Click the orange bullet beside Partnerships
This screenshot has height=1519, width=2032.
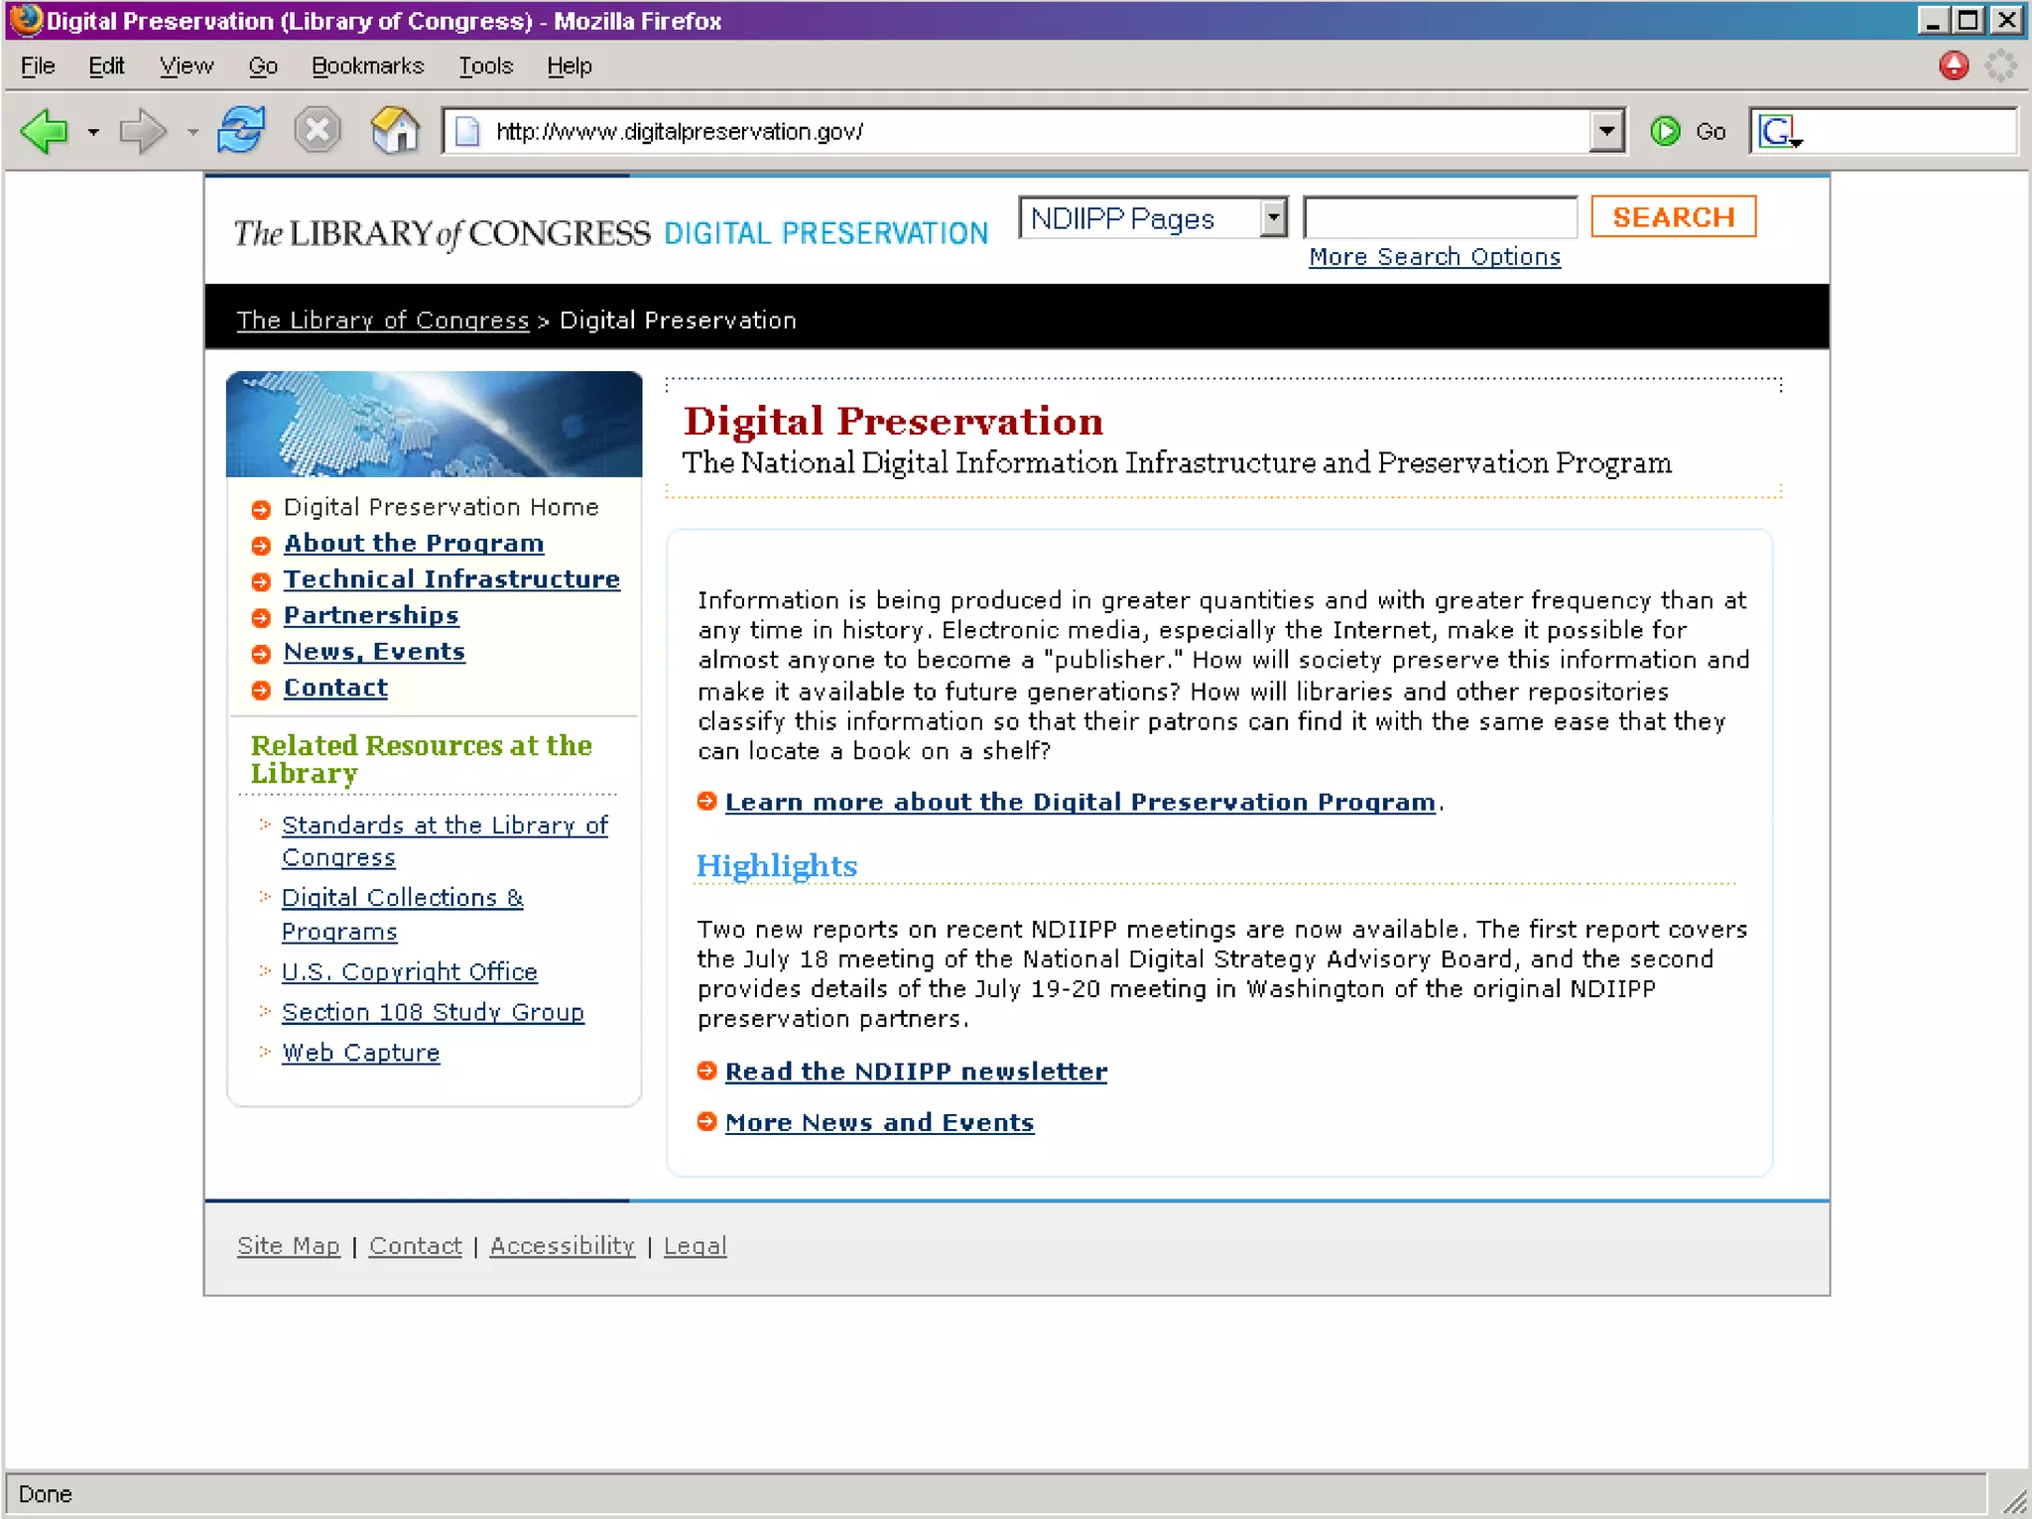(261, 618)
